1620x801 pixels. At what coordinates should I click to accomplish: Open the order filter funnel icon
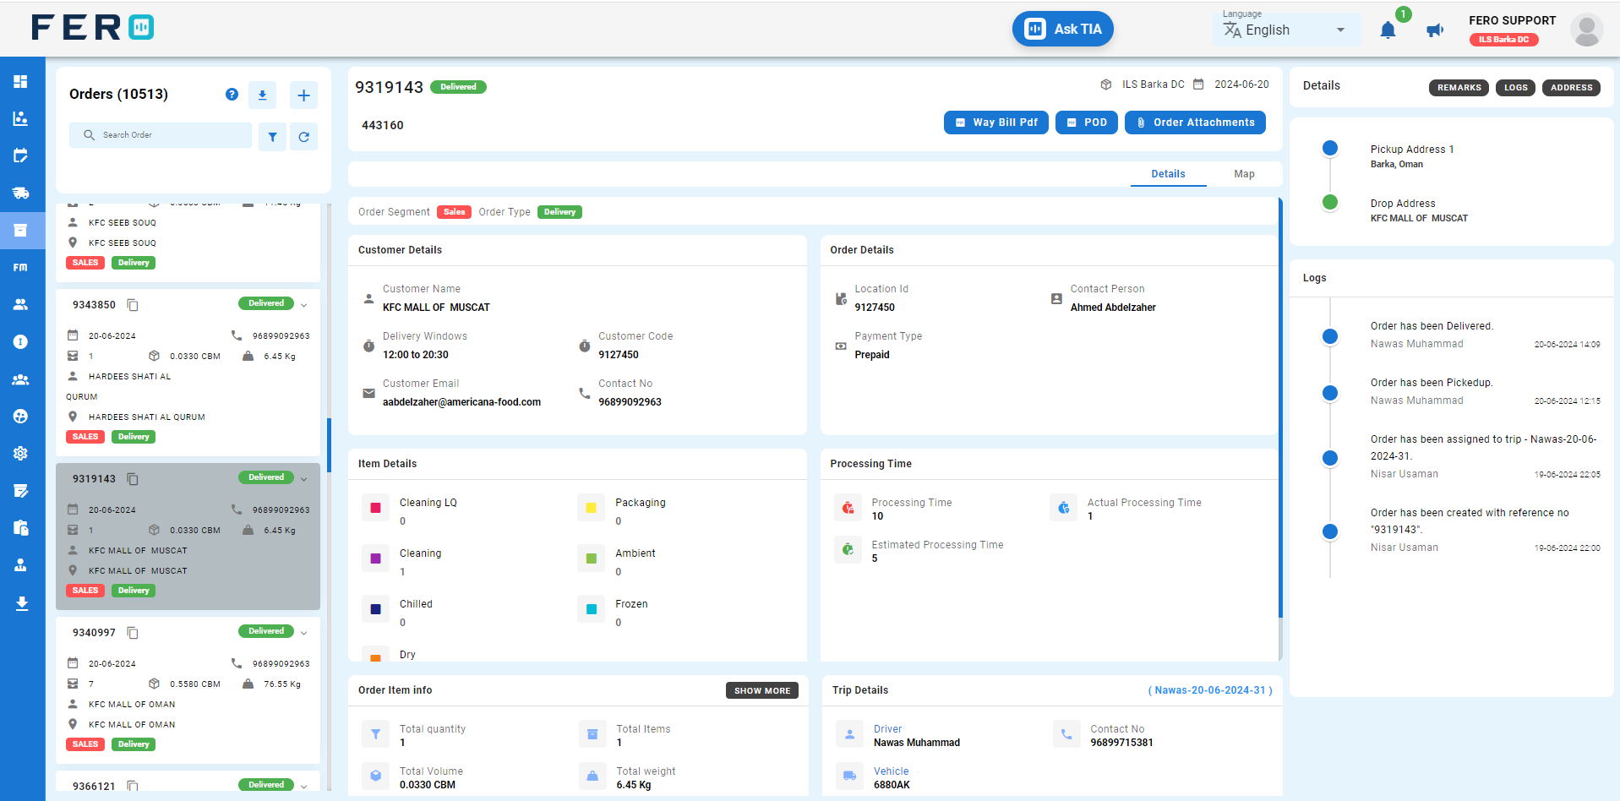pyautogui.click(x=272, y=136)
